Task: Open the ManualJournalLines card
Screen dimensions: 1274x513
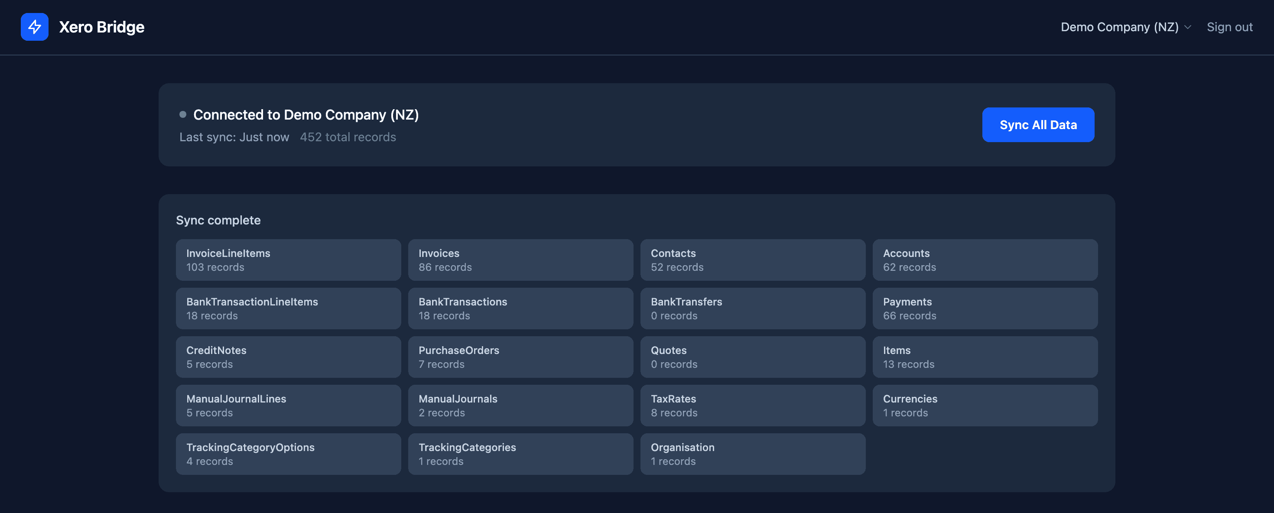Action: pos(288,406)
